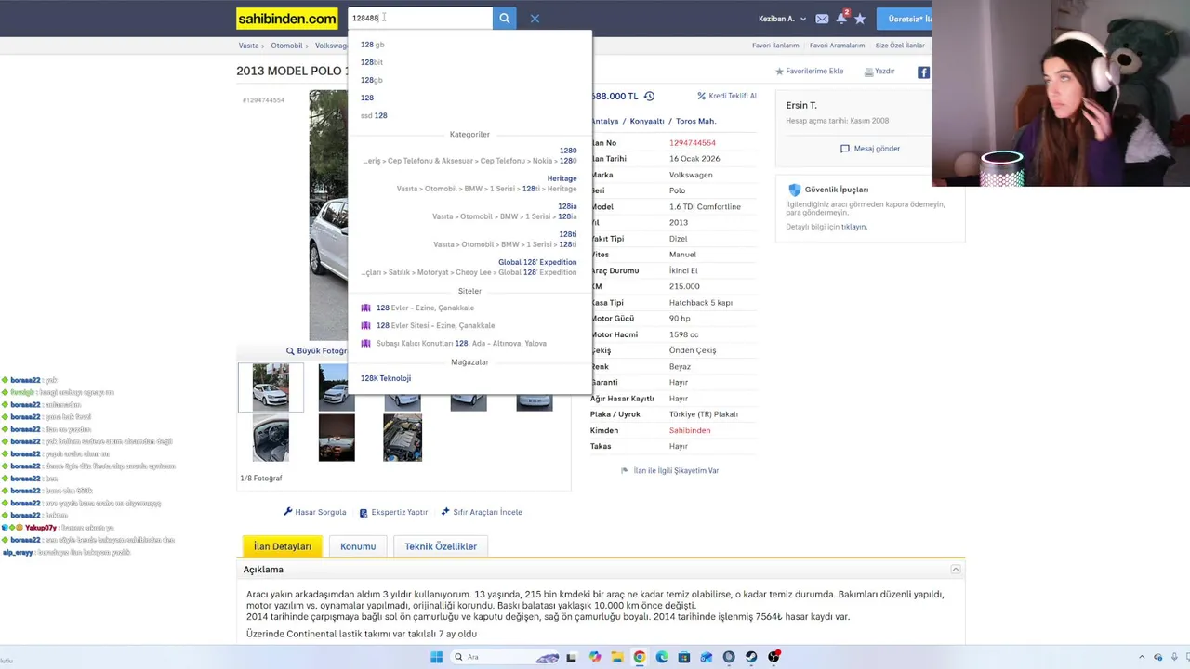The height and width of the screenshot is (669, 1190).
Task: Click Favorilerime Ekle
Action: [810, 72]
